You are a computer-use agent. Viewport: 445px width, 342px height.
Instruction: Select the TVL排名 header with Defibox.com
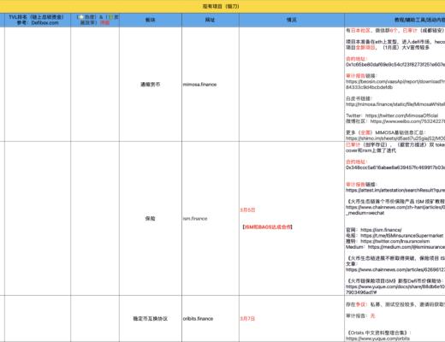[38, 20]
